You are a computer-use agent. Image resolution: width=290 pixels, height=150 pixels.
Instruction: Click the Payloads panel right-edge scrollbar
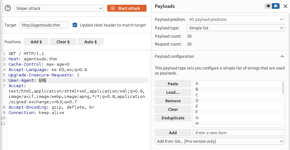point(289,81)
